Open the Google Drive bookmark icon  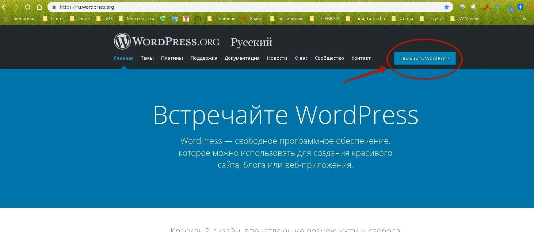click(x=163, y=19)
